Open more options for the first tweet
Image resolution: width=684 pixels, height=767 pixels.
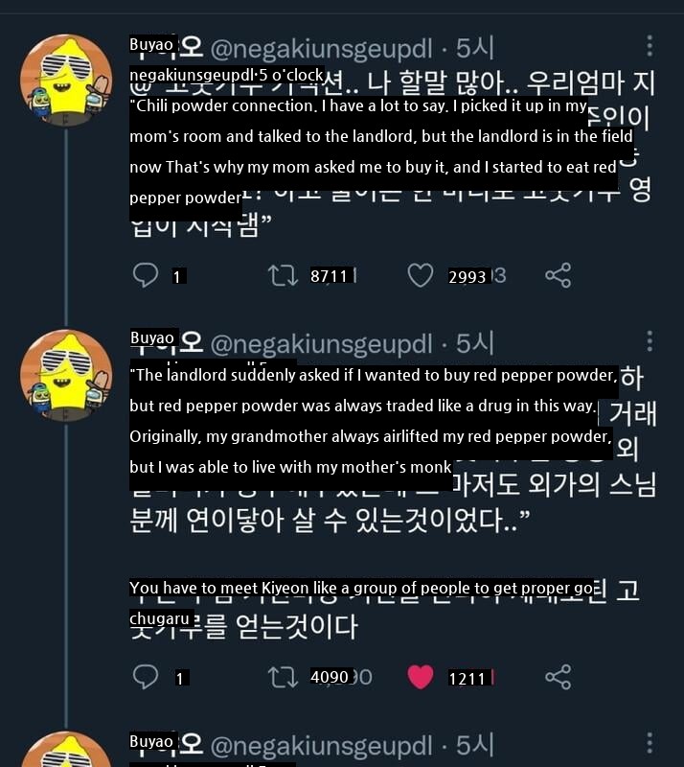[x=650, y=45]
